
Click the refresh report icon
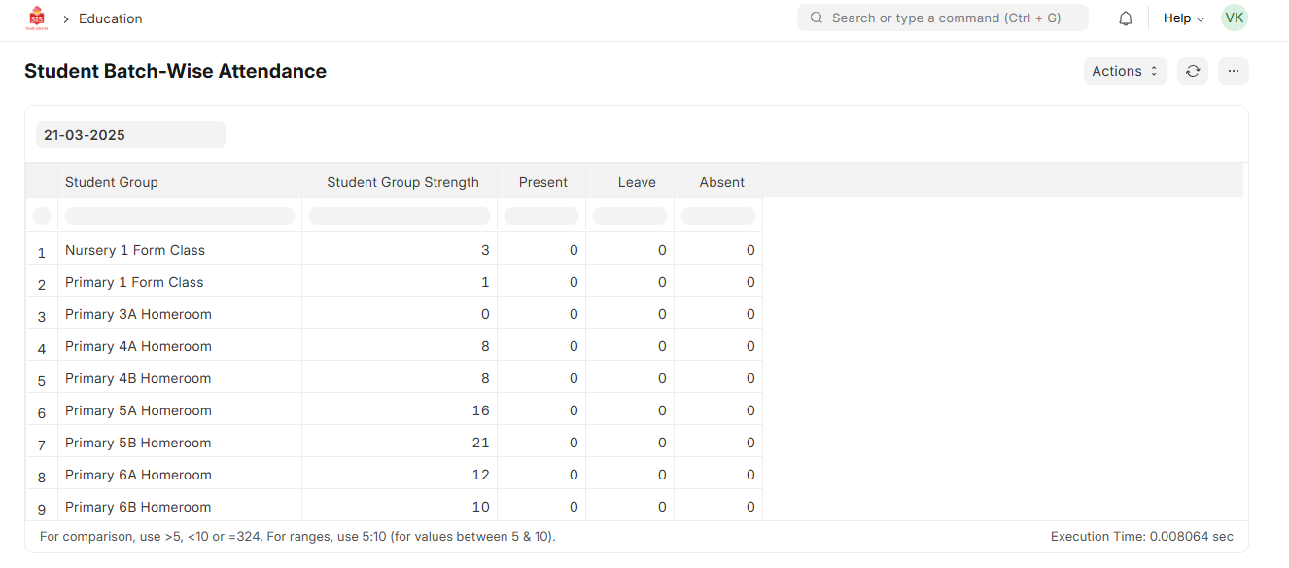1193,71
